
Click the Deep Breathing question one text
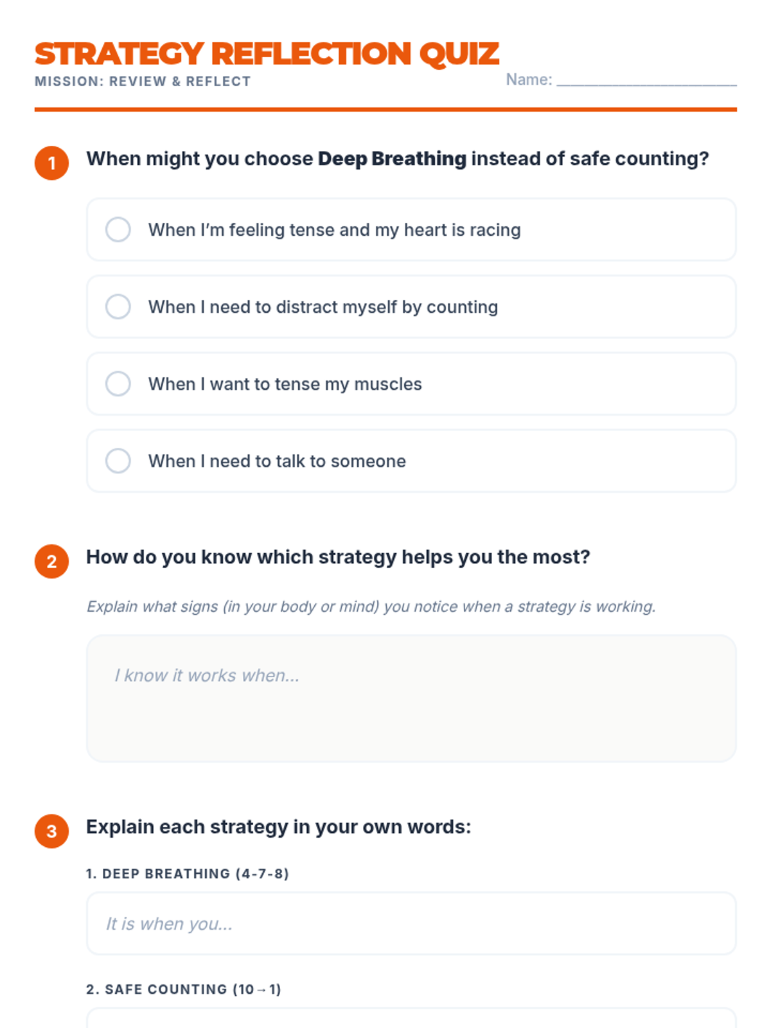tap(397, 159)
